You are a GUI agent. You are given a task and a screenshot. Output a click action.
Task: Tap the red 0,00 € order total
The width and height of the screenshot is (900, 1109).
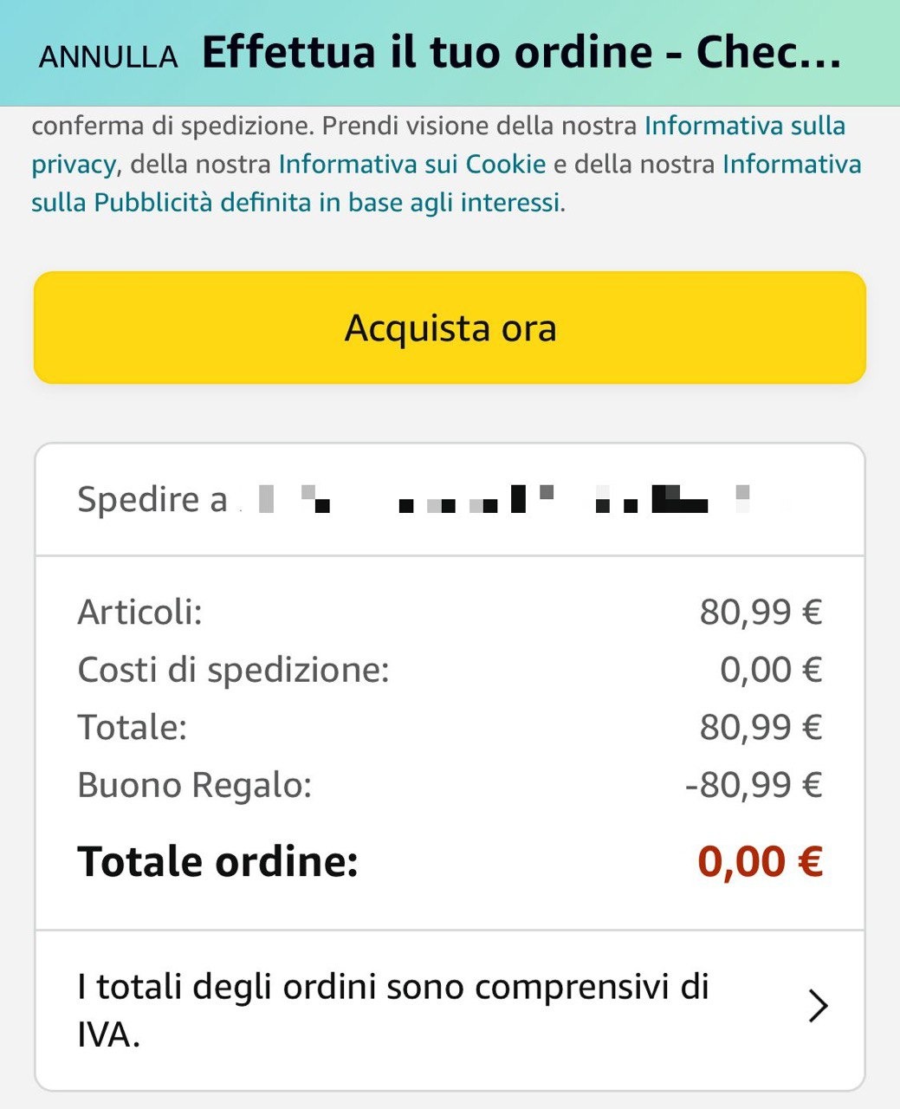click(760, 862)
